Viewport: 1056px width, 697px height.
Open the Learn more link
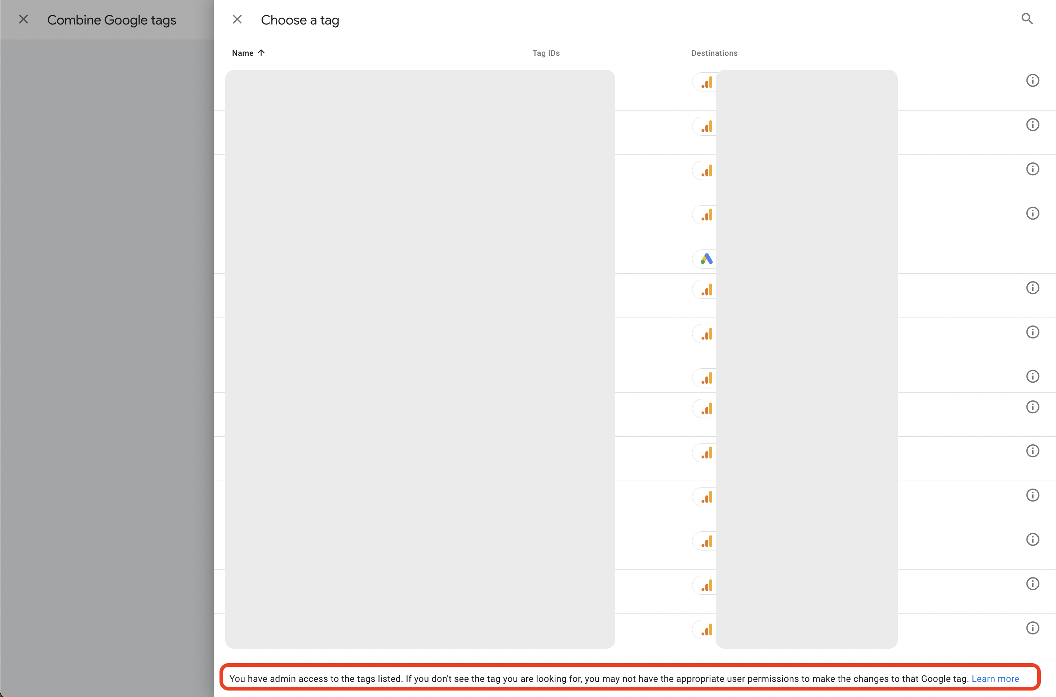(x=995, y=678)
